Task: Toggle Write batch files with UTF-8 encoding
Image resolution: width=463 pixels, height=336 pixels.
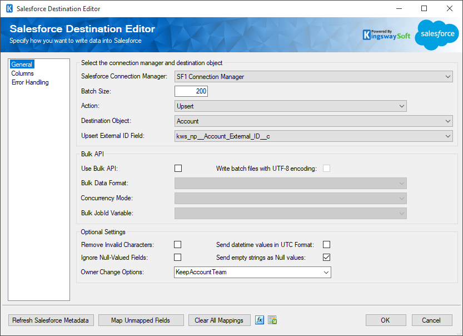Action: pyautogui.click(x=326, y=169)
